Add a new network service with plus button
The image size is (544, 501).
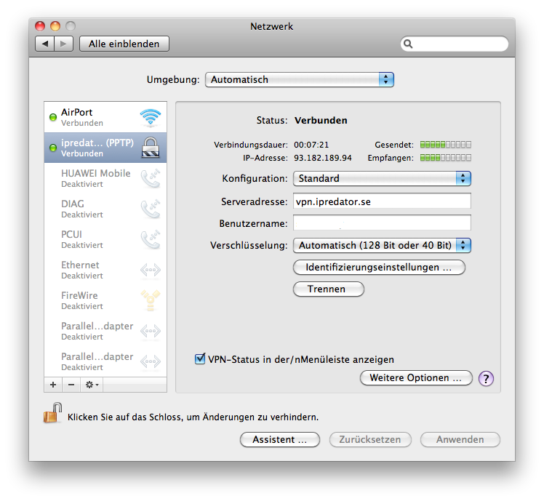click(x=53, y=385)
